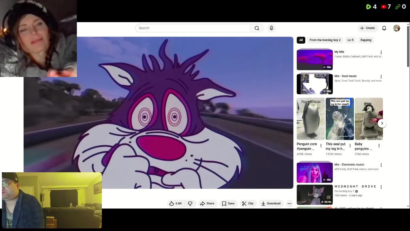Viewport: 410px width, 231px height.
Task: Open the account avatar menu
Action: [397, 28]
